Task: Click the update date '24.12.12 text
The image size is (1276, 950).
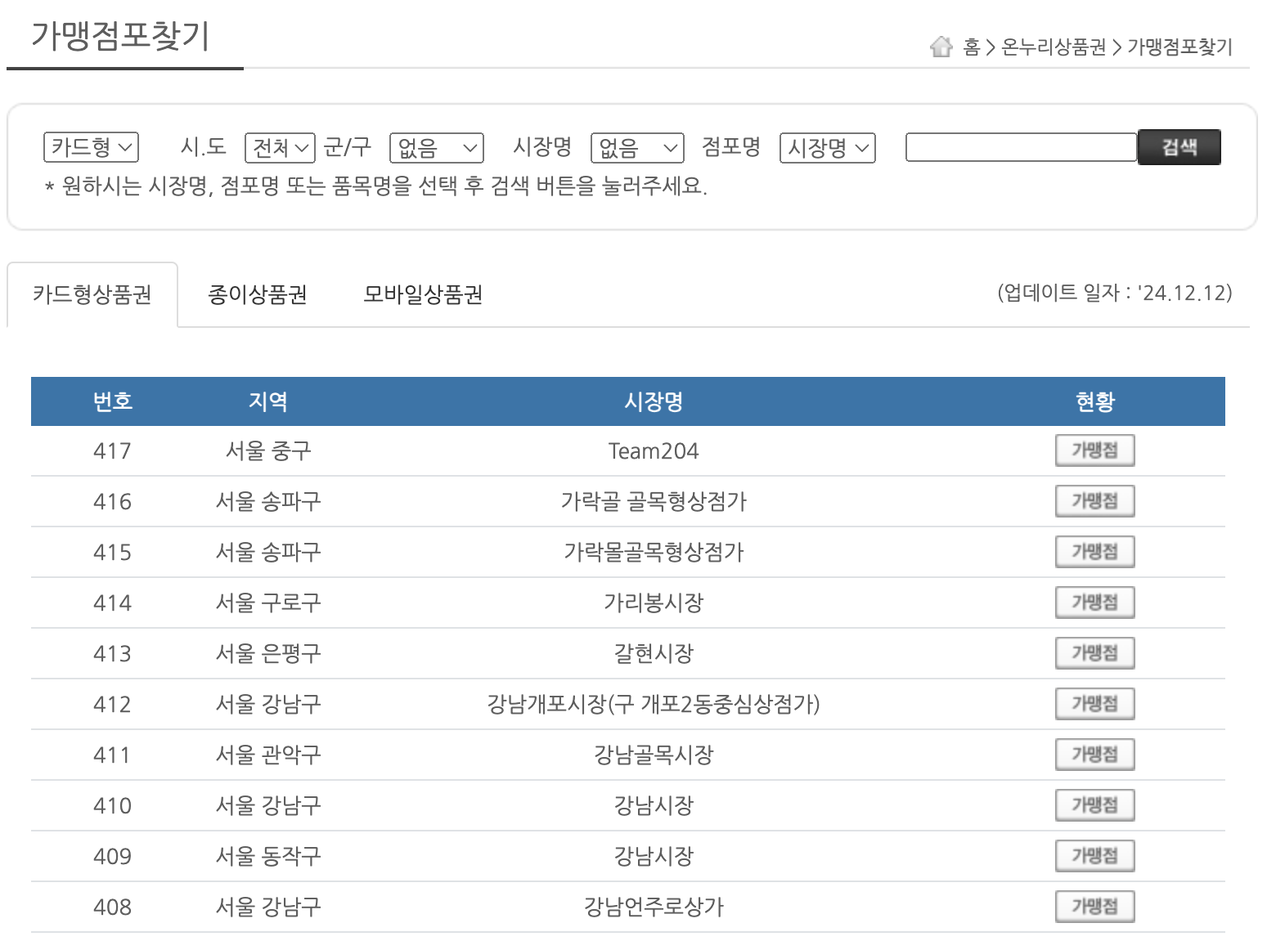Action: 1115,293
